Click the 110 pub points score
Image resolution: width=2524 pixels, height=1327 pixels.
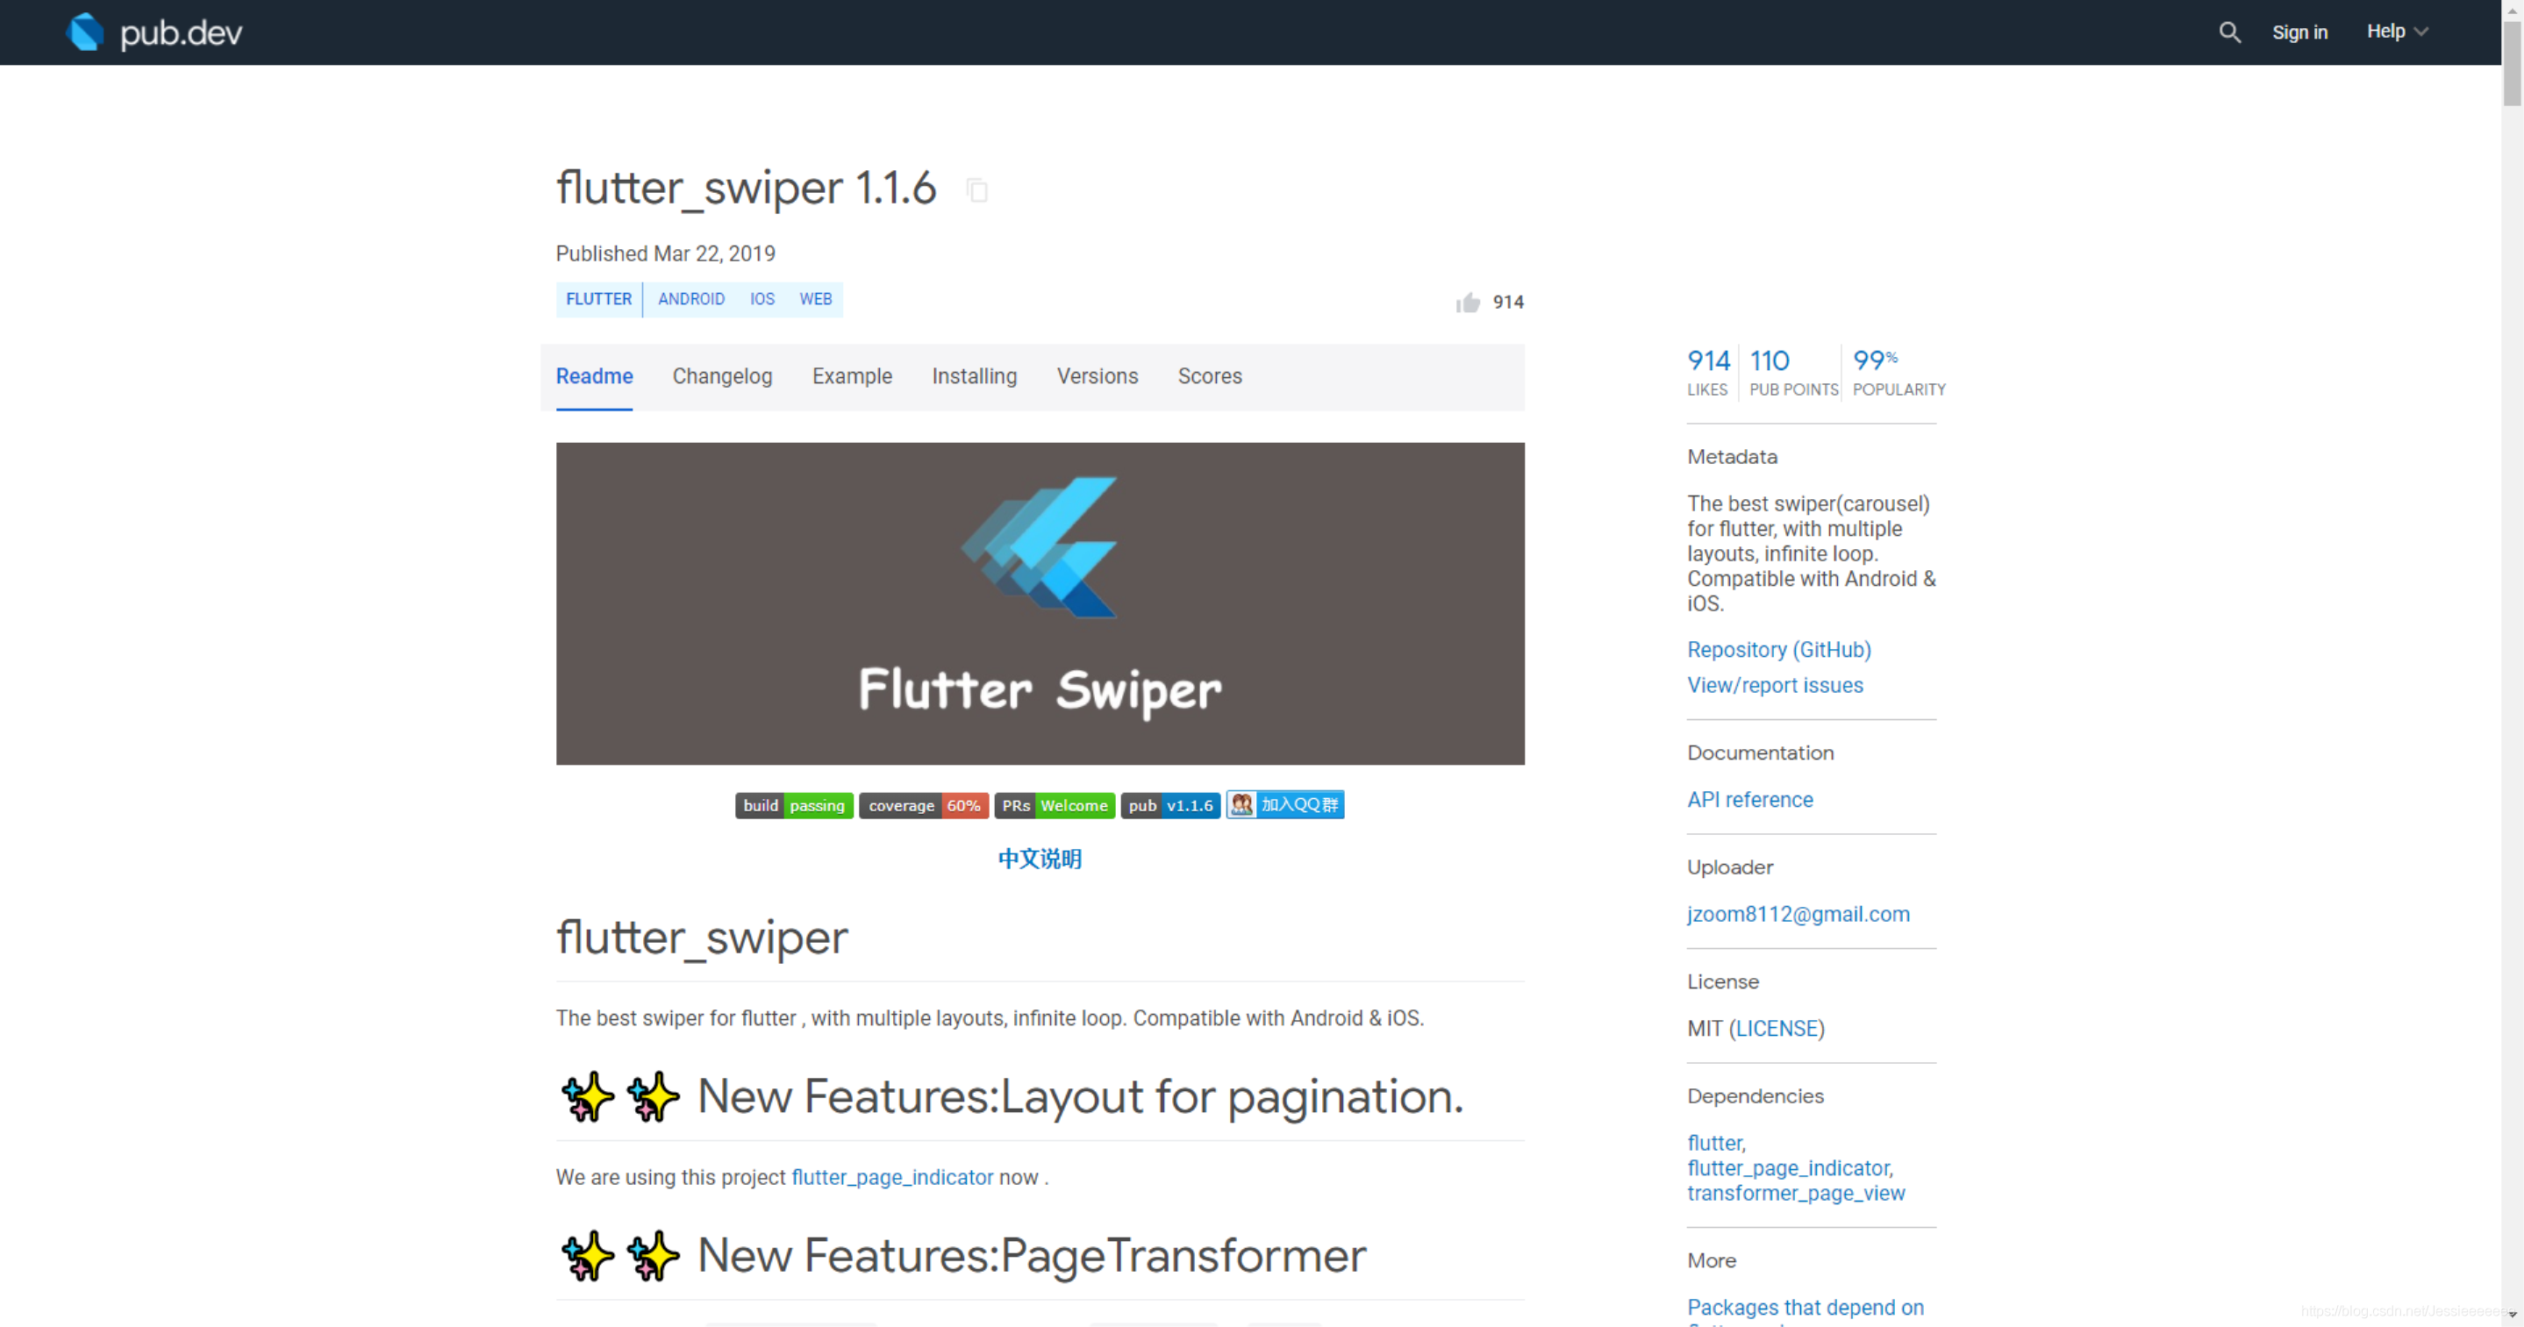1793,372
